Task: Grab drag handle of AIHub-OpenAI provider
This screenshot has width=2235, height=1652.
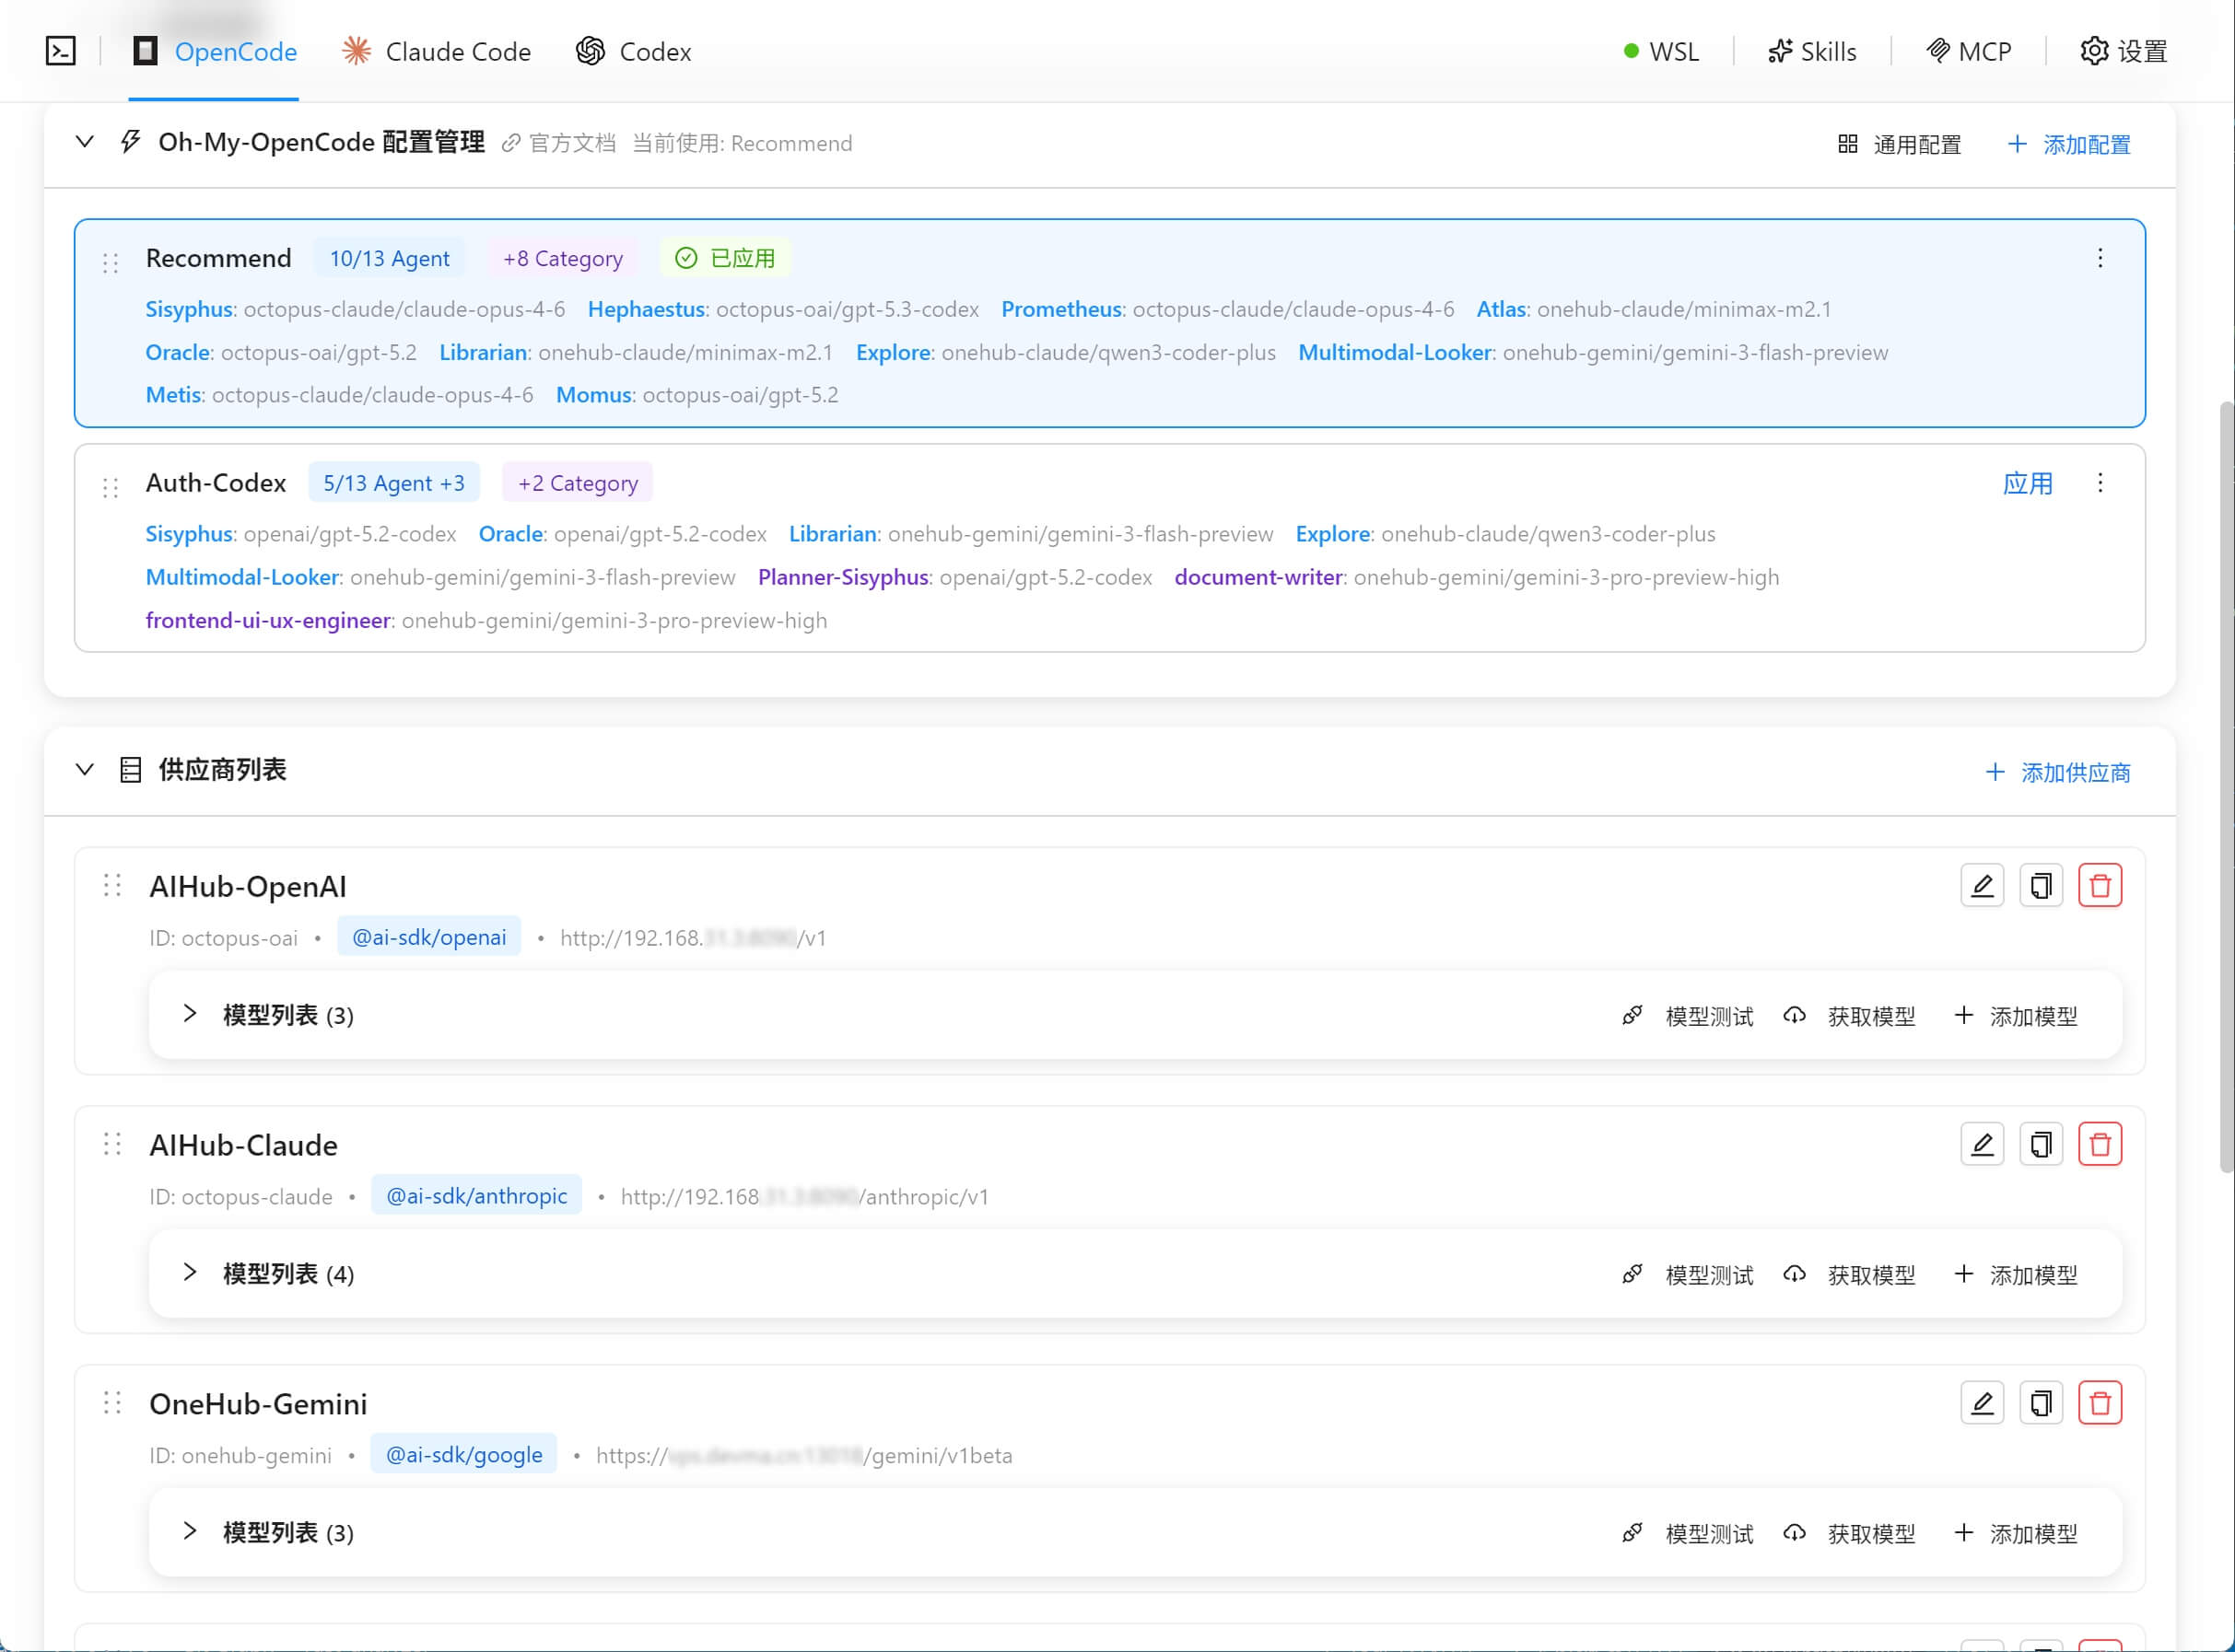Action: click(112, 885)
